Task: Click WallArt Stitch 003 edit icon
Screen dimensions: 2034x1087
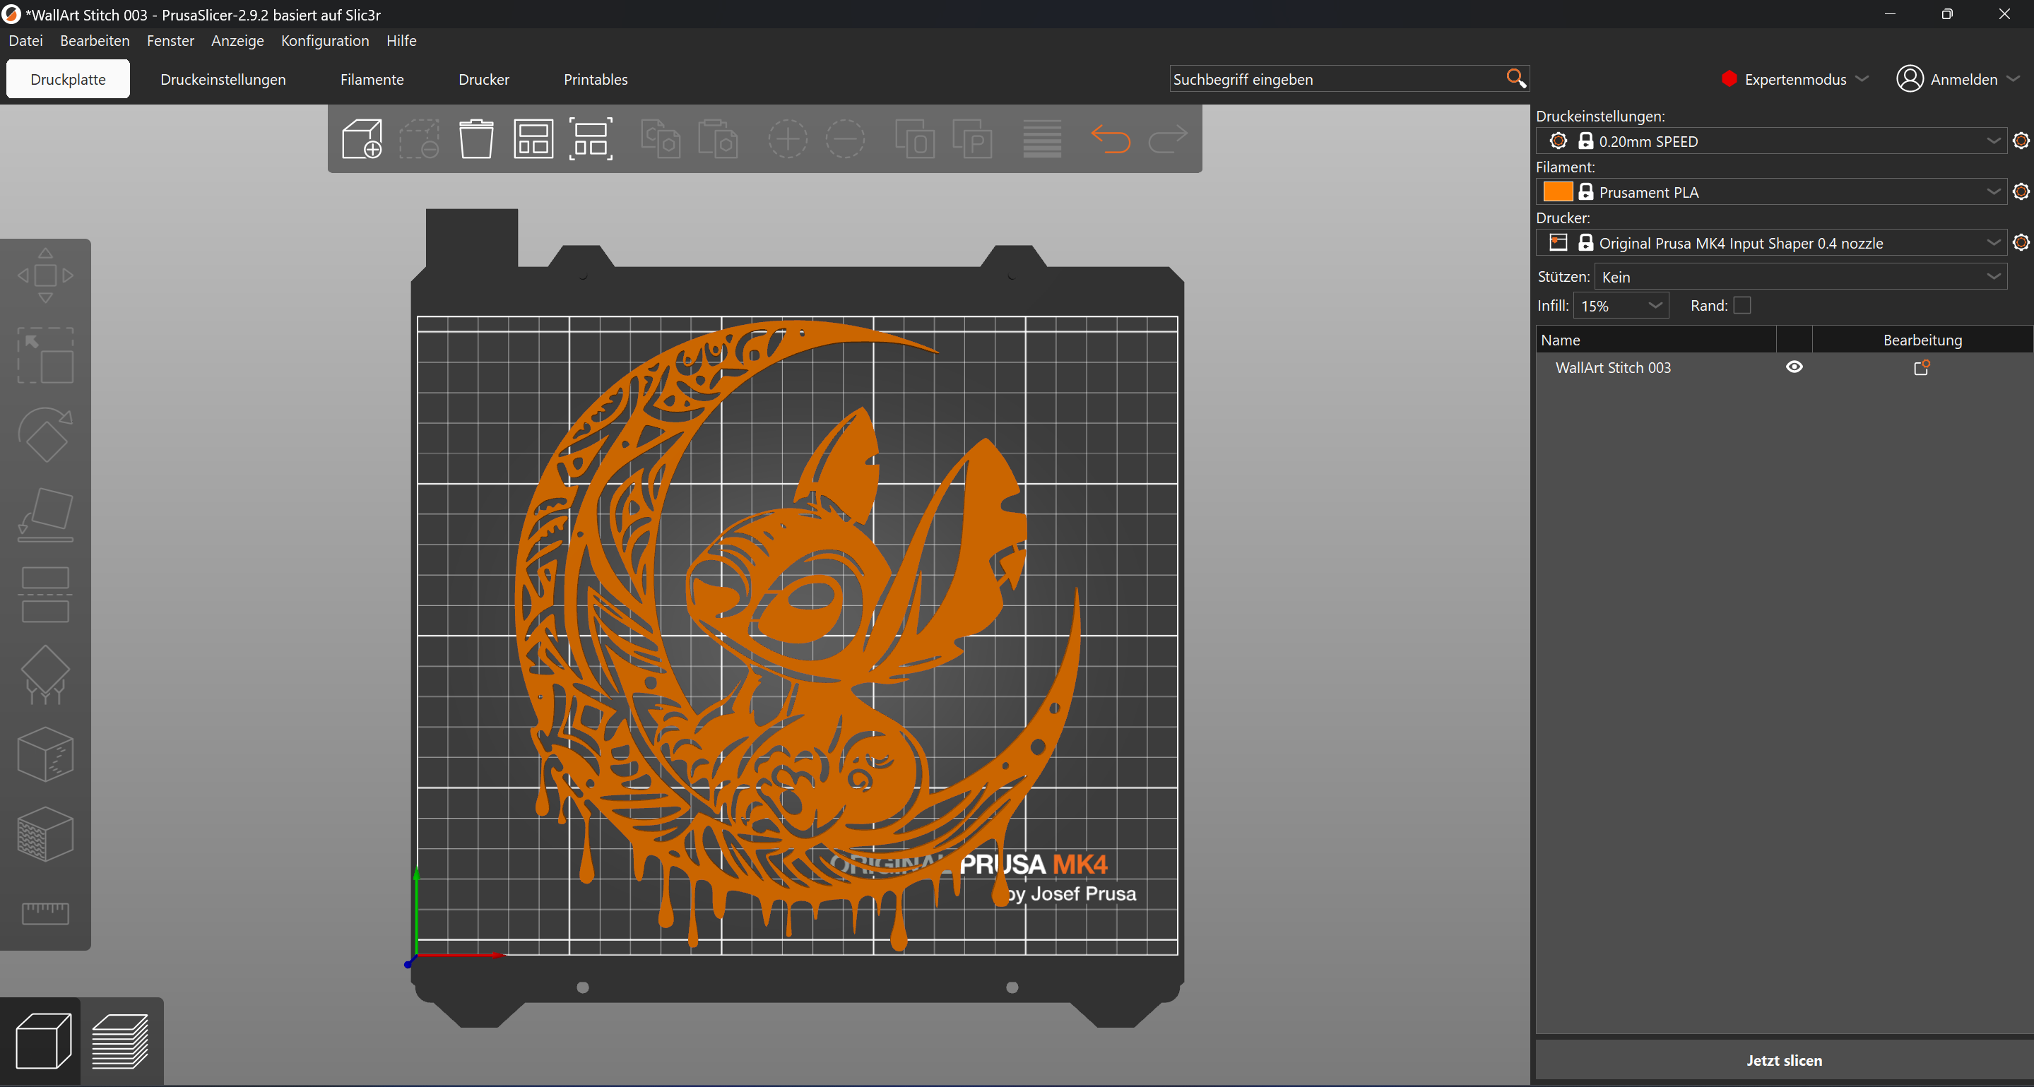Action: coord(1921,368)
